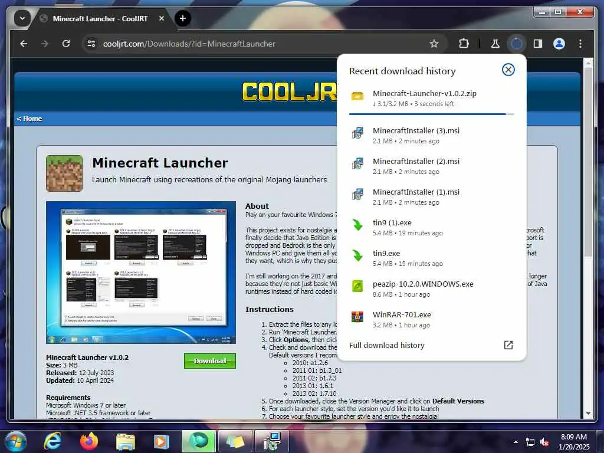The height and width of the screenshot is (453, 604).
Task: Click the scrollbar up arrow
Action: 588,63
